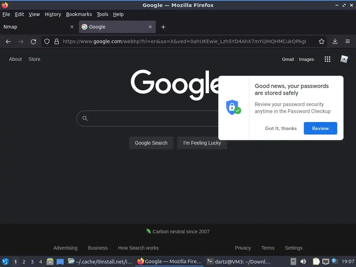Open the Bookmarks menu
The width and height of the screenshot is (356, 267).
pos(79,14)
